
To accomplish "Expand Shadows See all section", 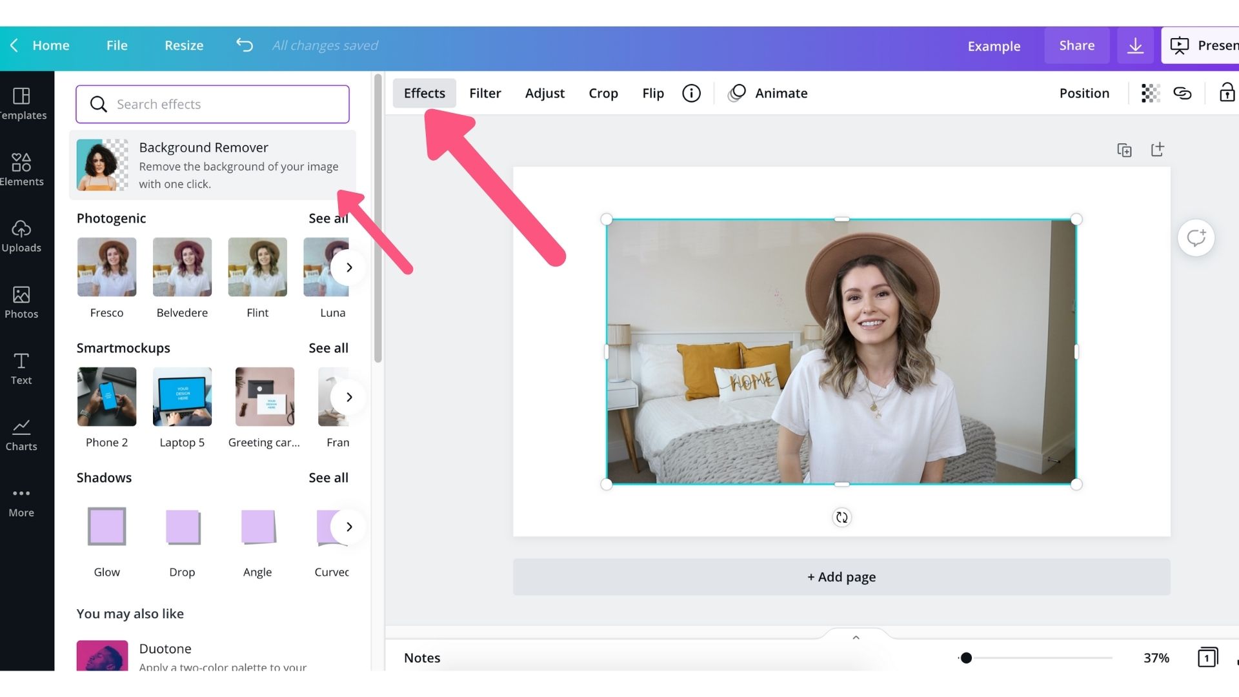I will click(328, 476).
